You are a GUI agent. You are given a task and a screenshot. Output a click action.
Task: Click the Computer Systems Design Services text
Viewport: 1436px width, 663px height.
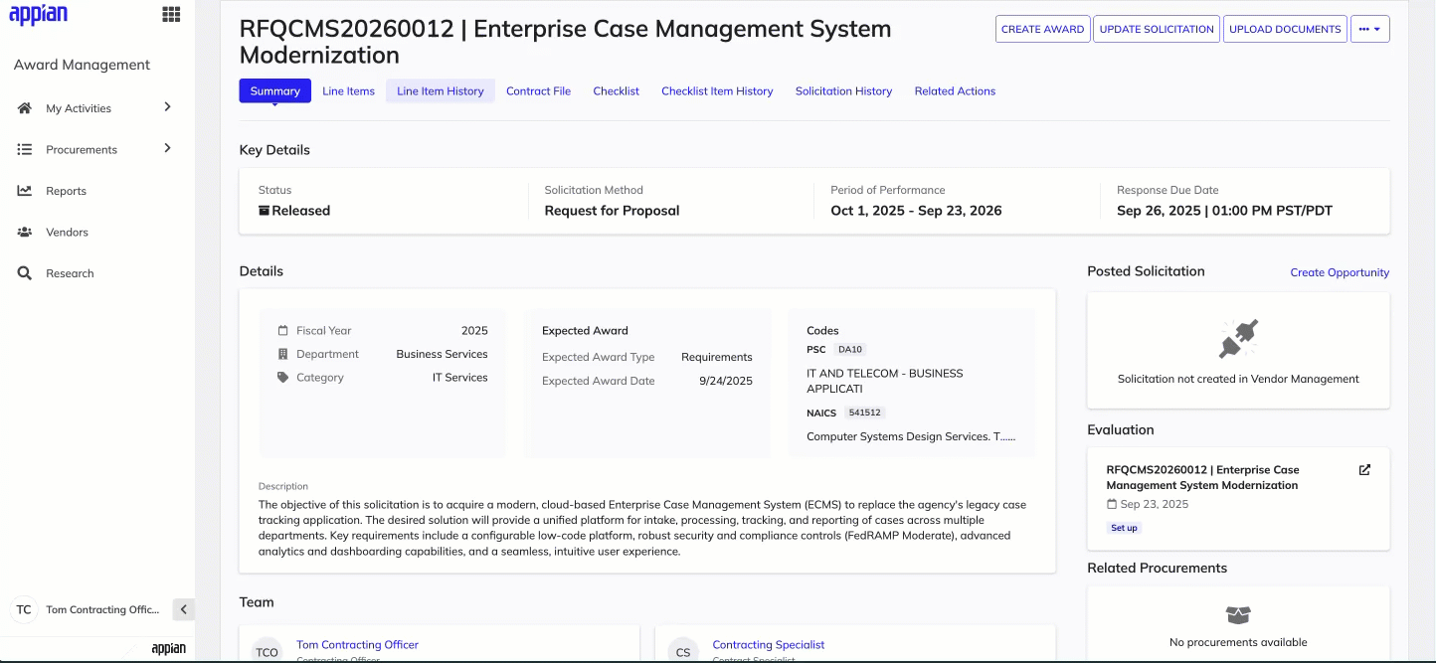click(x=911, y=436)
